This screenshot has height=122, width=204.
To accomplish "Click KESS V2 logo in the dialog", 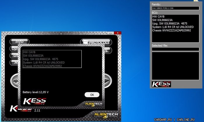I will click(x=35, y=101).
